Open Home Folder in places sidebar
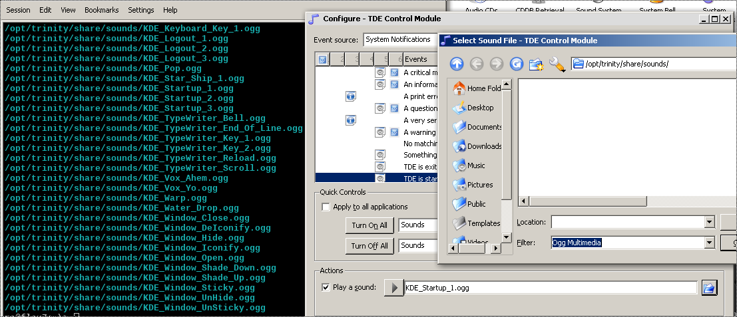This screenshot has width=737, height=317. pyautogui.click(x=477, y=88)
